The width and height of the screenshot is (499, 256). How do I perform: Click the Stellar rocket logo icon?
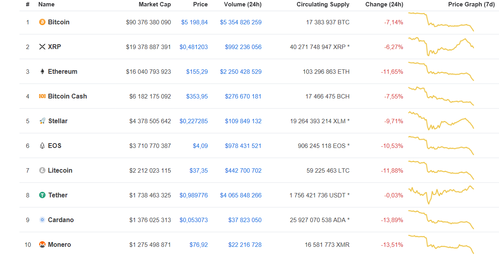click(42, 121)
